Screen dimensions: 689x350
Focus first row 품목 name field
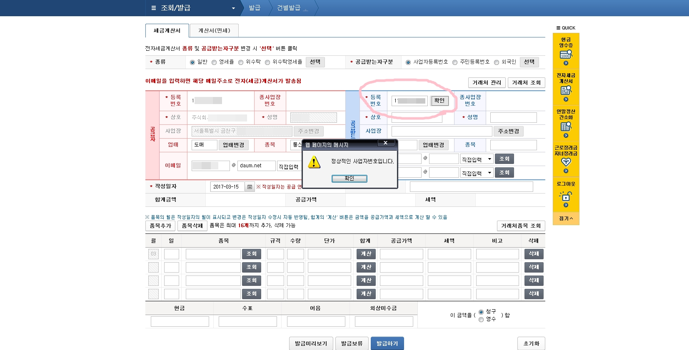coord(213,254)
